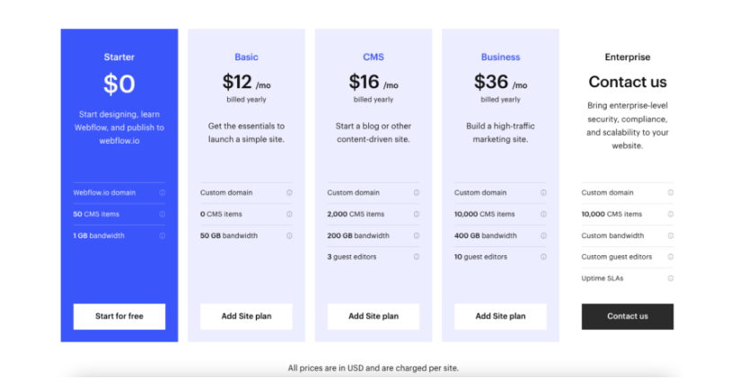Click info icon next to 10 guest editors
Viewport: 756px width, 388px height.
[544, 257]
